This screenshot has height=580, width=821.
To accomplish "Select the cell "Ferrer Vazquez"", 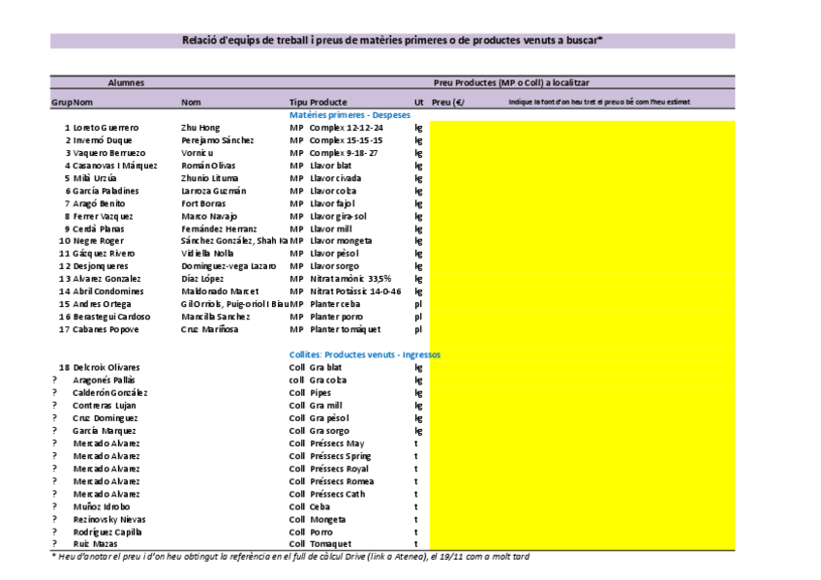I will tap(103, 216).
